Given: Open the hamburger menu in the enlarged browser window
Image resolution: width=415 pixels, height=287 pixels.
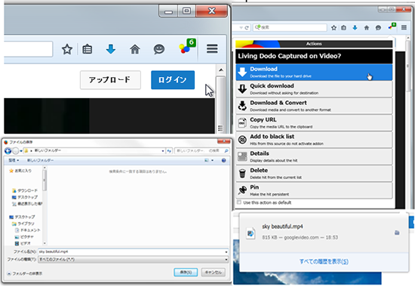Looking at the screenshot, I should 212,49.
